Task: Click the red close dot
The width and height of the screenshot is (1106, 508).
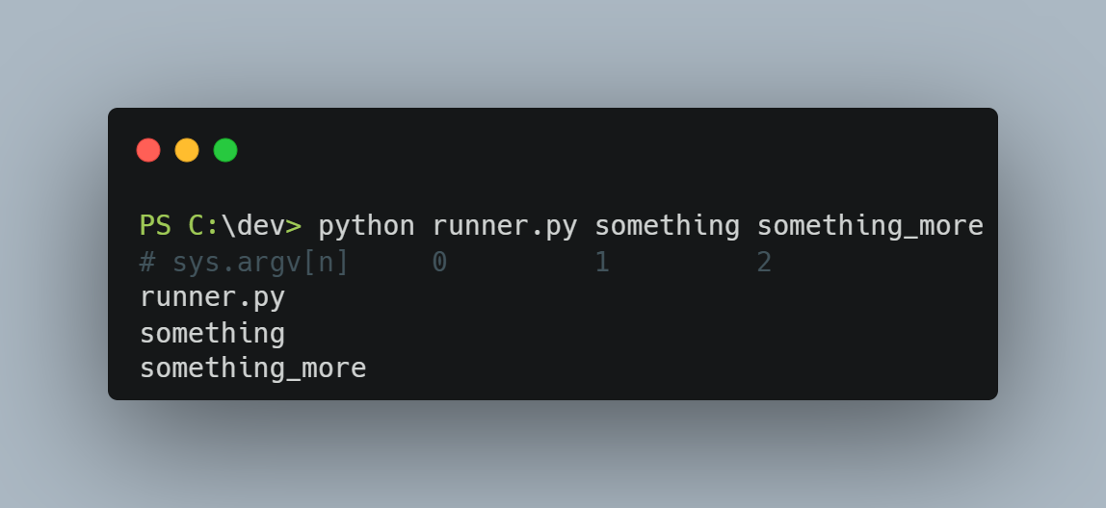Action: (x=148, y=150)
